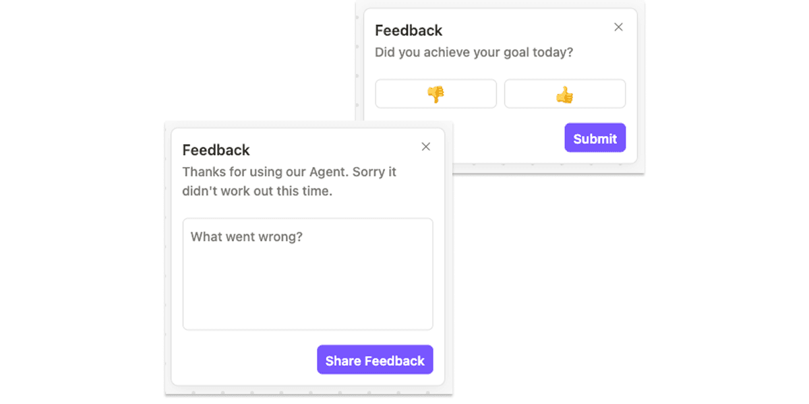Click the Feedback heading on the front dialog

[x=216, y=149]
